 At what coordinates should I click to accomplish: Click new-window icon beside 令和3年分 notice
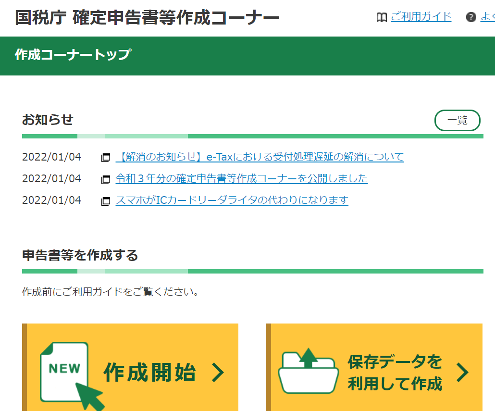pyautogui.click(x=105, y=179)
